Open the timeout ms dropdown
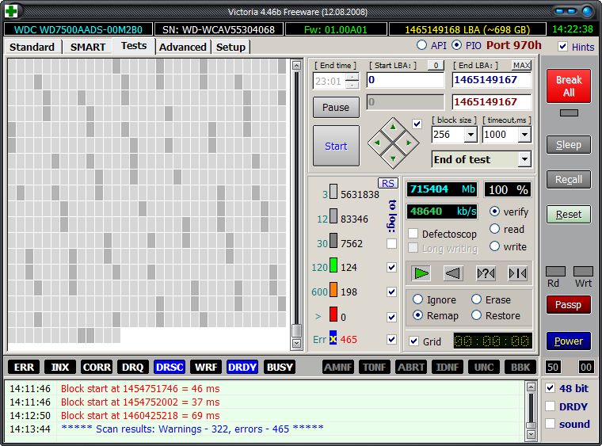Screen dimensions: 602x446 coord(523,135)
